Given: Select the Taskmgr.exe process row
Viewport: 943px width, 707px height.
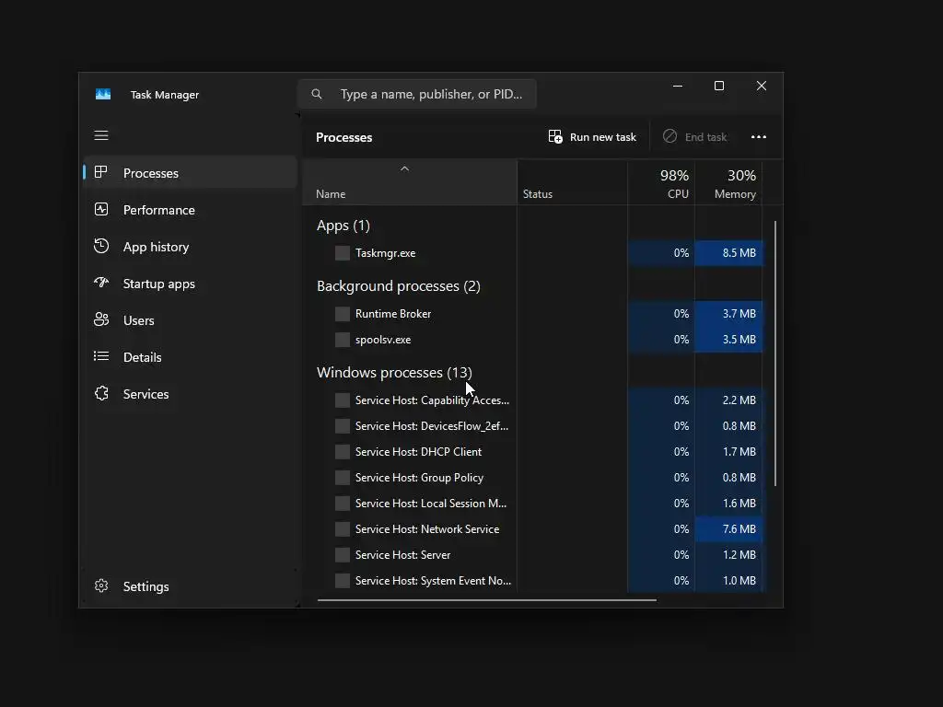Looking at the screenshot, I should [533, 253].
